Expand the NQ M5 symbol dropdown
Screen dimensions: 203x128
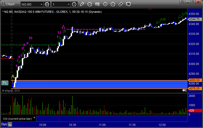tap(41, 4)
